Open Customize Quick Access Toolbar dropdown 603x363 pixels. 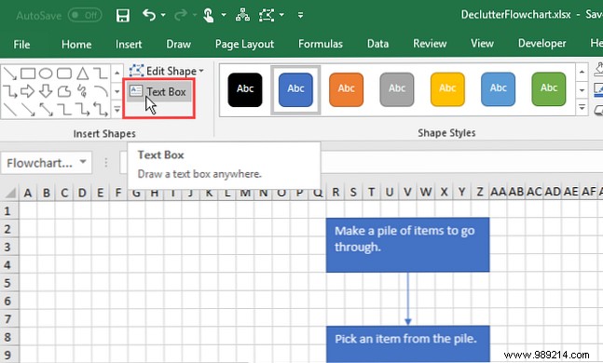click(x=300, y=16)
